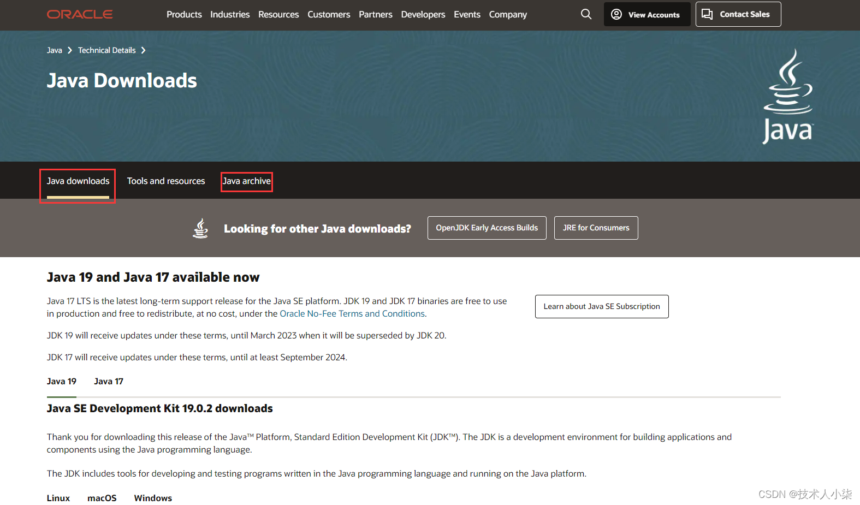Click 'Java 19 and Java 17 available now' heading
860x505 pixels.
tap(153, 277)
